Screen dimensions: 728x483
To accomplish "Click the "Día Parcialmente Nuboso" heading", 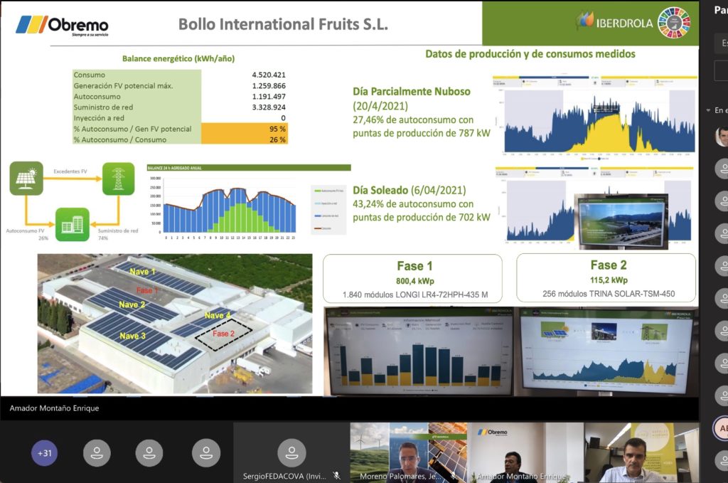I will (412, 92).
